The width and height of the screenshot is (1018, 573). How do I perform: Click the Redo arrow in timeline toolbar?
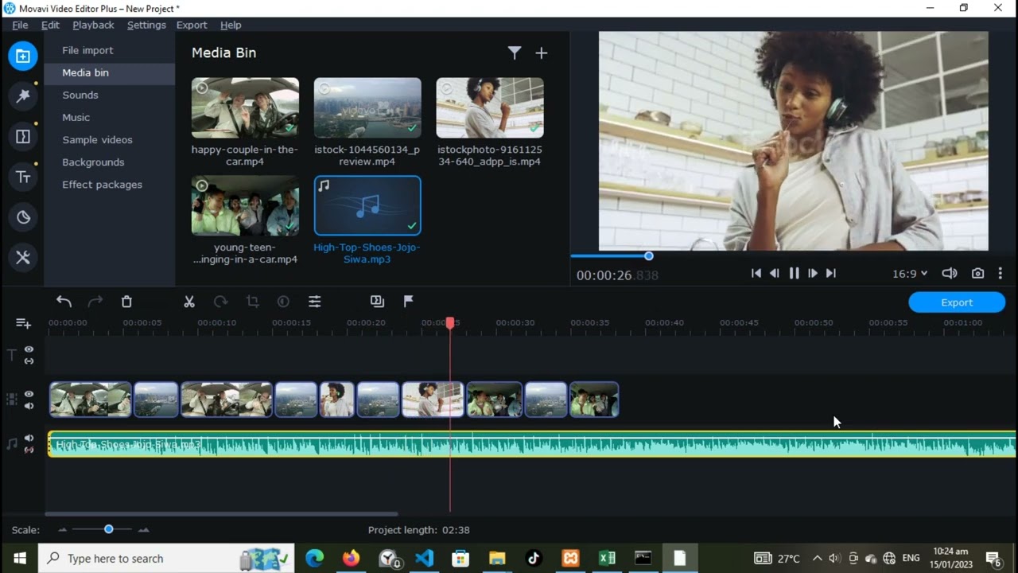95,302
